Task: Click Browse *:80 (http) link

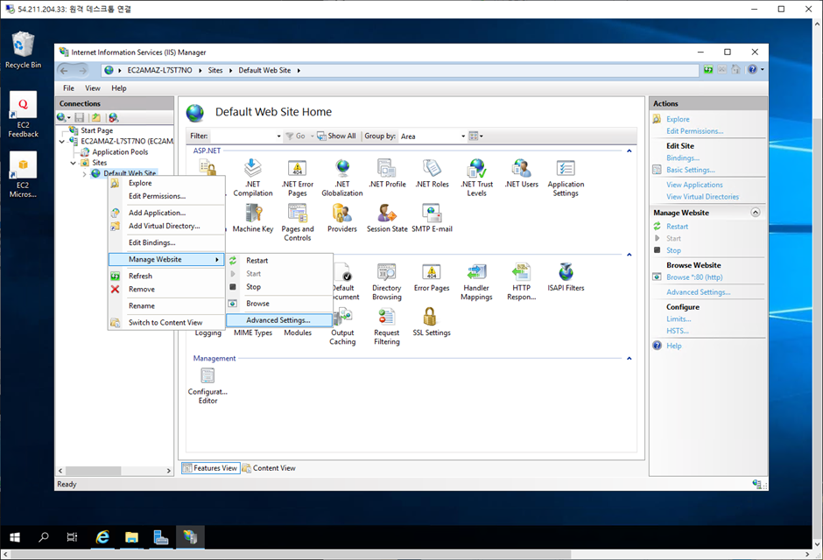Action: tap(694, 277)
